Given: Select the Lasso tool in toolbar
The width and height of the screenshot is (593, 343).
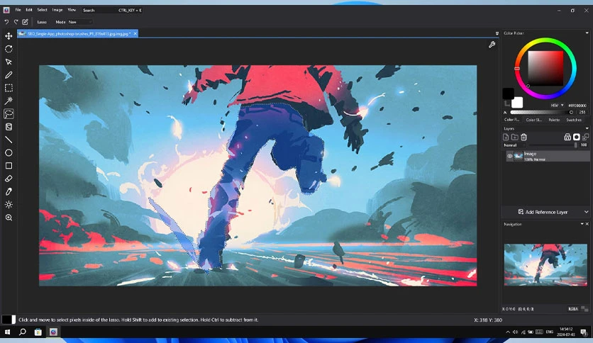Looking at the screenshot, I should click(x=9, y=113).
